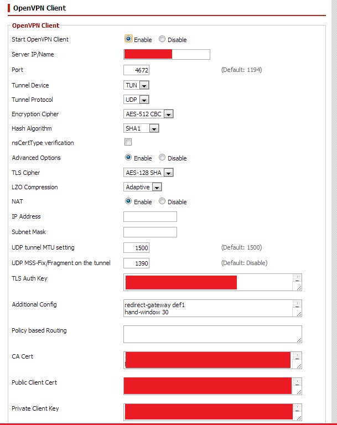Click the '(Default: Disable)' hint text
Image resolution: width=337 pixels, height=425 pixels.
pyautogui.click(x=244, y=263)
